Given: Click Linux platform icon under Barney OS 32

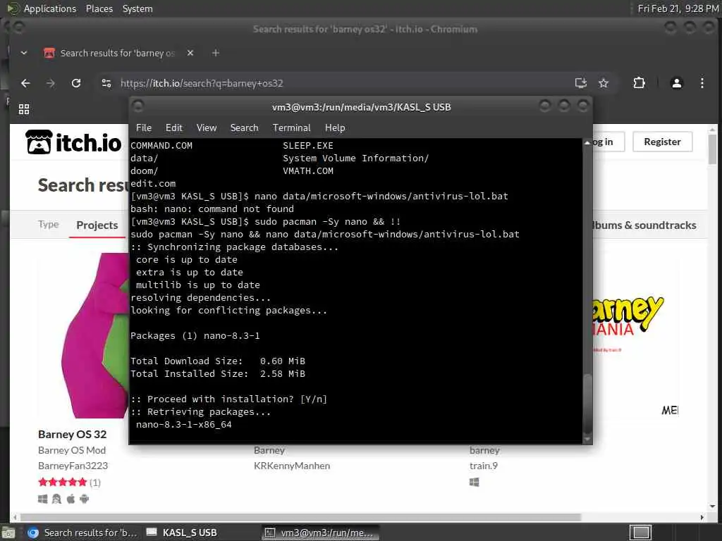Looking at the screenshot, I should (x=56, y=499).
